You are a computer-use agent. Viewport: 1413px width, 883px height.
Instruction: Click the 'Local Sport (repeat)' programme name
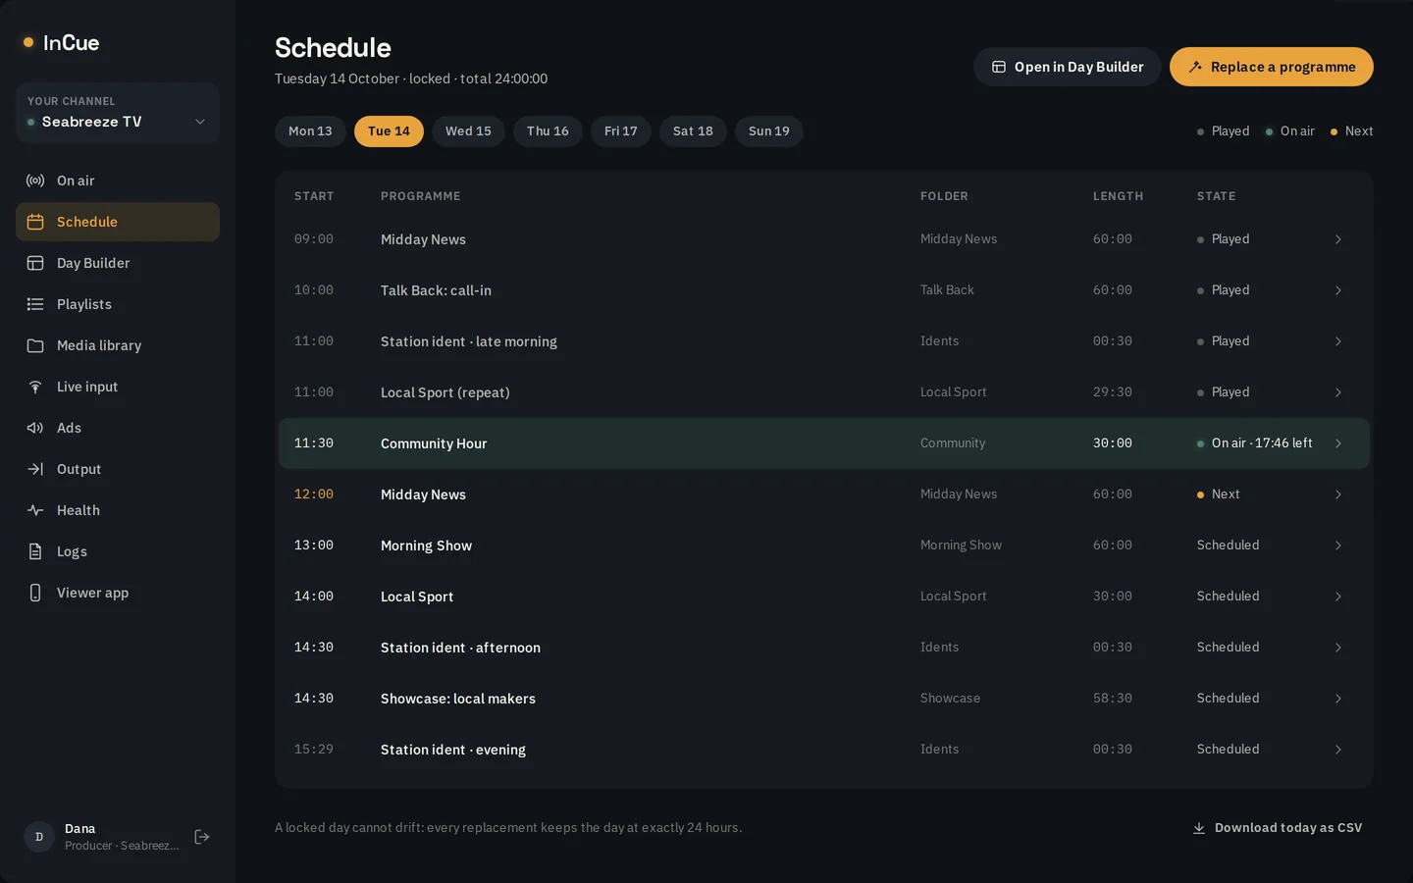pyautogui.click(x=445, y=392)
